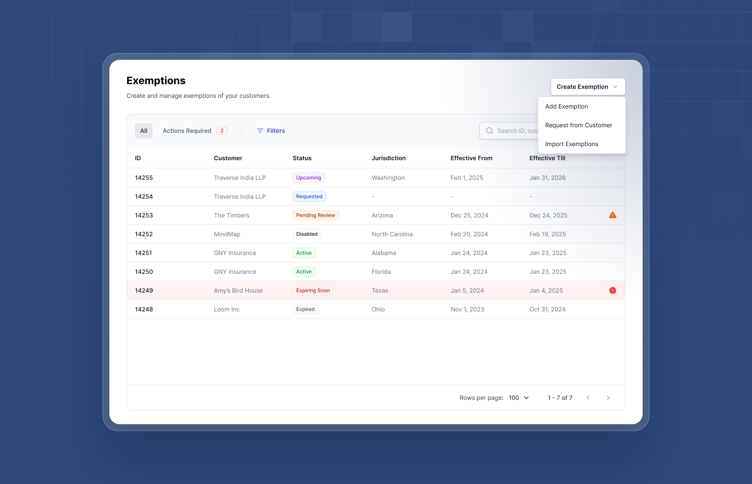The width and height of the screenshot is (752, 484).
Task: Click the Expired status badge
Action: (x=305, y=309)
